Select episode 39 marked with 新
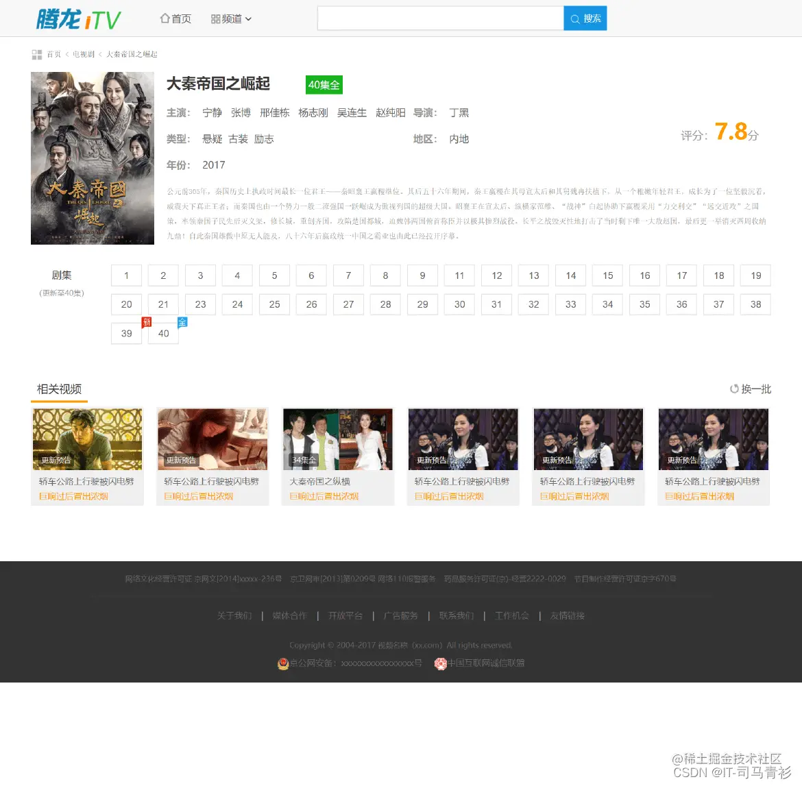Viewport: 802px width, 786px height. tap(126, 334)
